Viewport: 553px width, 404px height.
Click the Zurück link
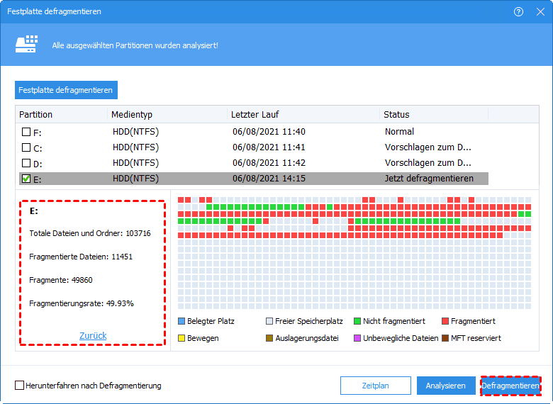click(93, 336)
